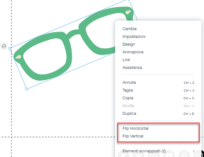Click the nose bridge of the glasses
This screenshot has width=204, height=157.
[73, 34]
